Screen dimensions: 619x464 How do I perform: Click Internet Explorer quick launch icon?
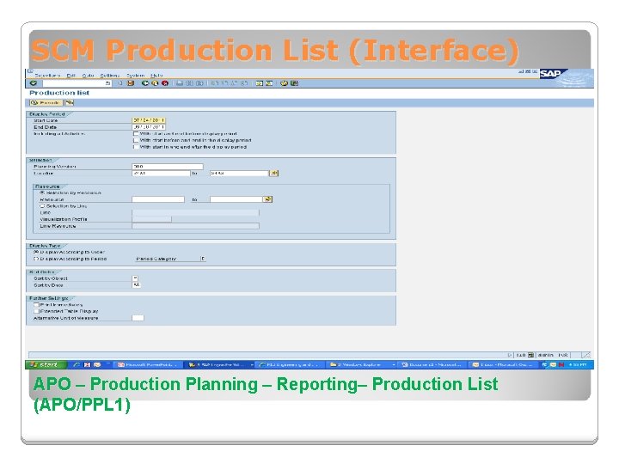pos(77,365)
